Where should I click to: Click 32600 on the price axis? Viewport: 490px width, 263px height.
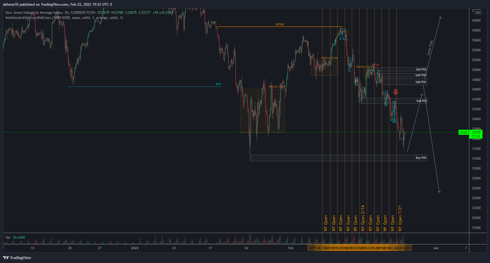click(x=476, y=188)
